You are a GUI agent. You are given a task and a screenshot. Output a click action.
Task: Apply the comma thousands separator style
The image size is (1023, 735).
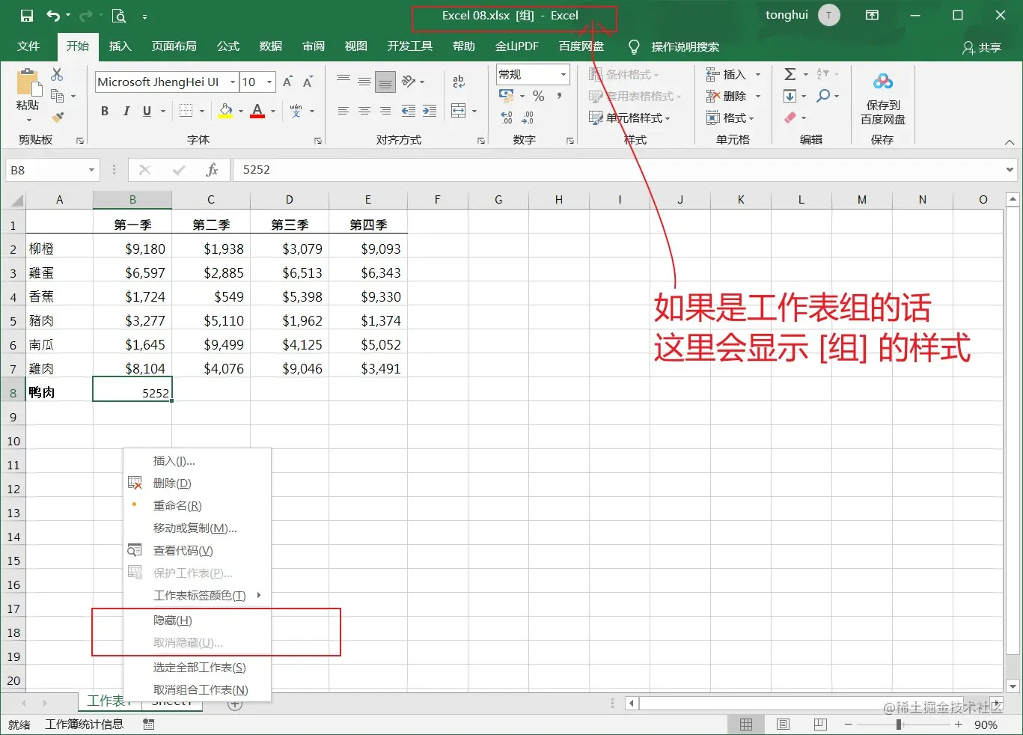coord(559,96)
